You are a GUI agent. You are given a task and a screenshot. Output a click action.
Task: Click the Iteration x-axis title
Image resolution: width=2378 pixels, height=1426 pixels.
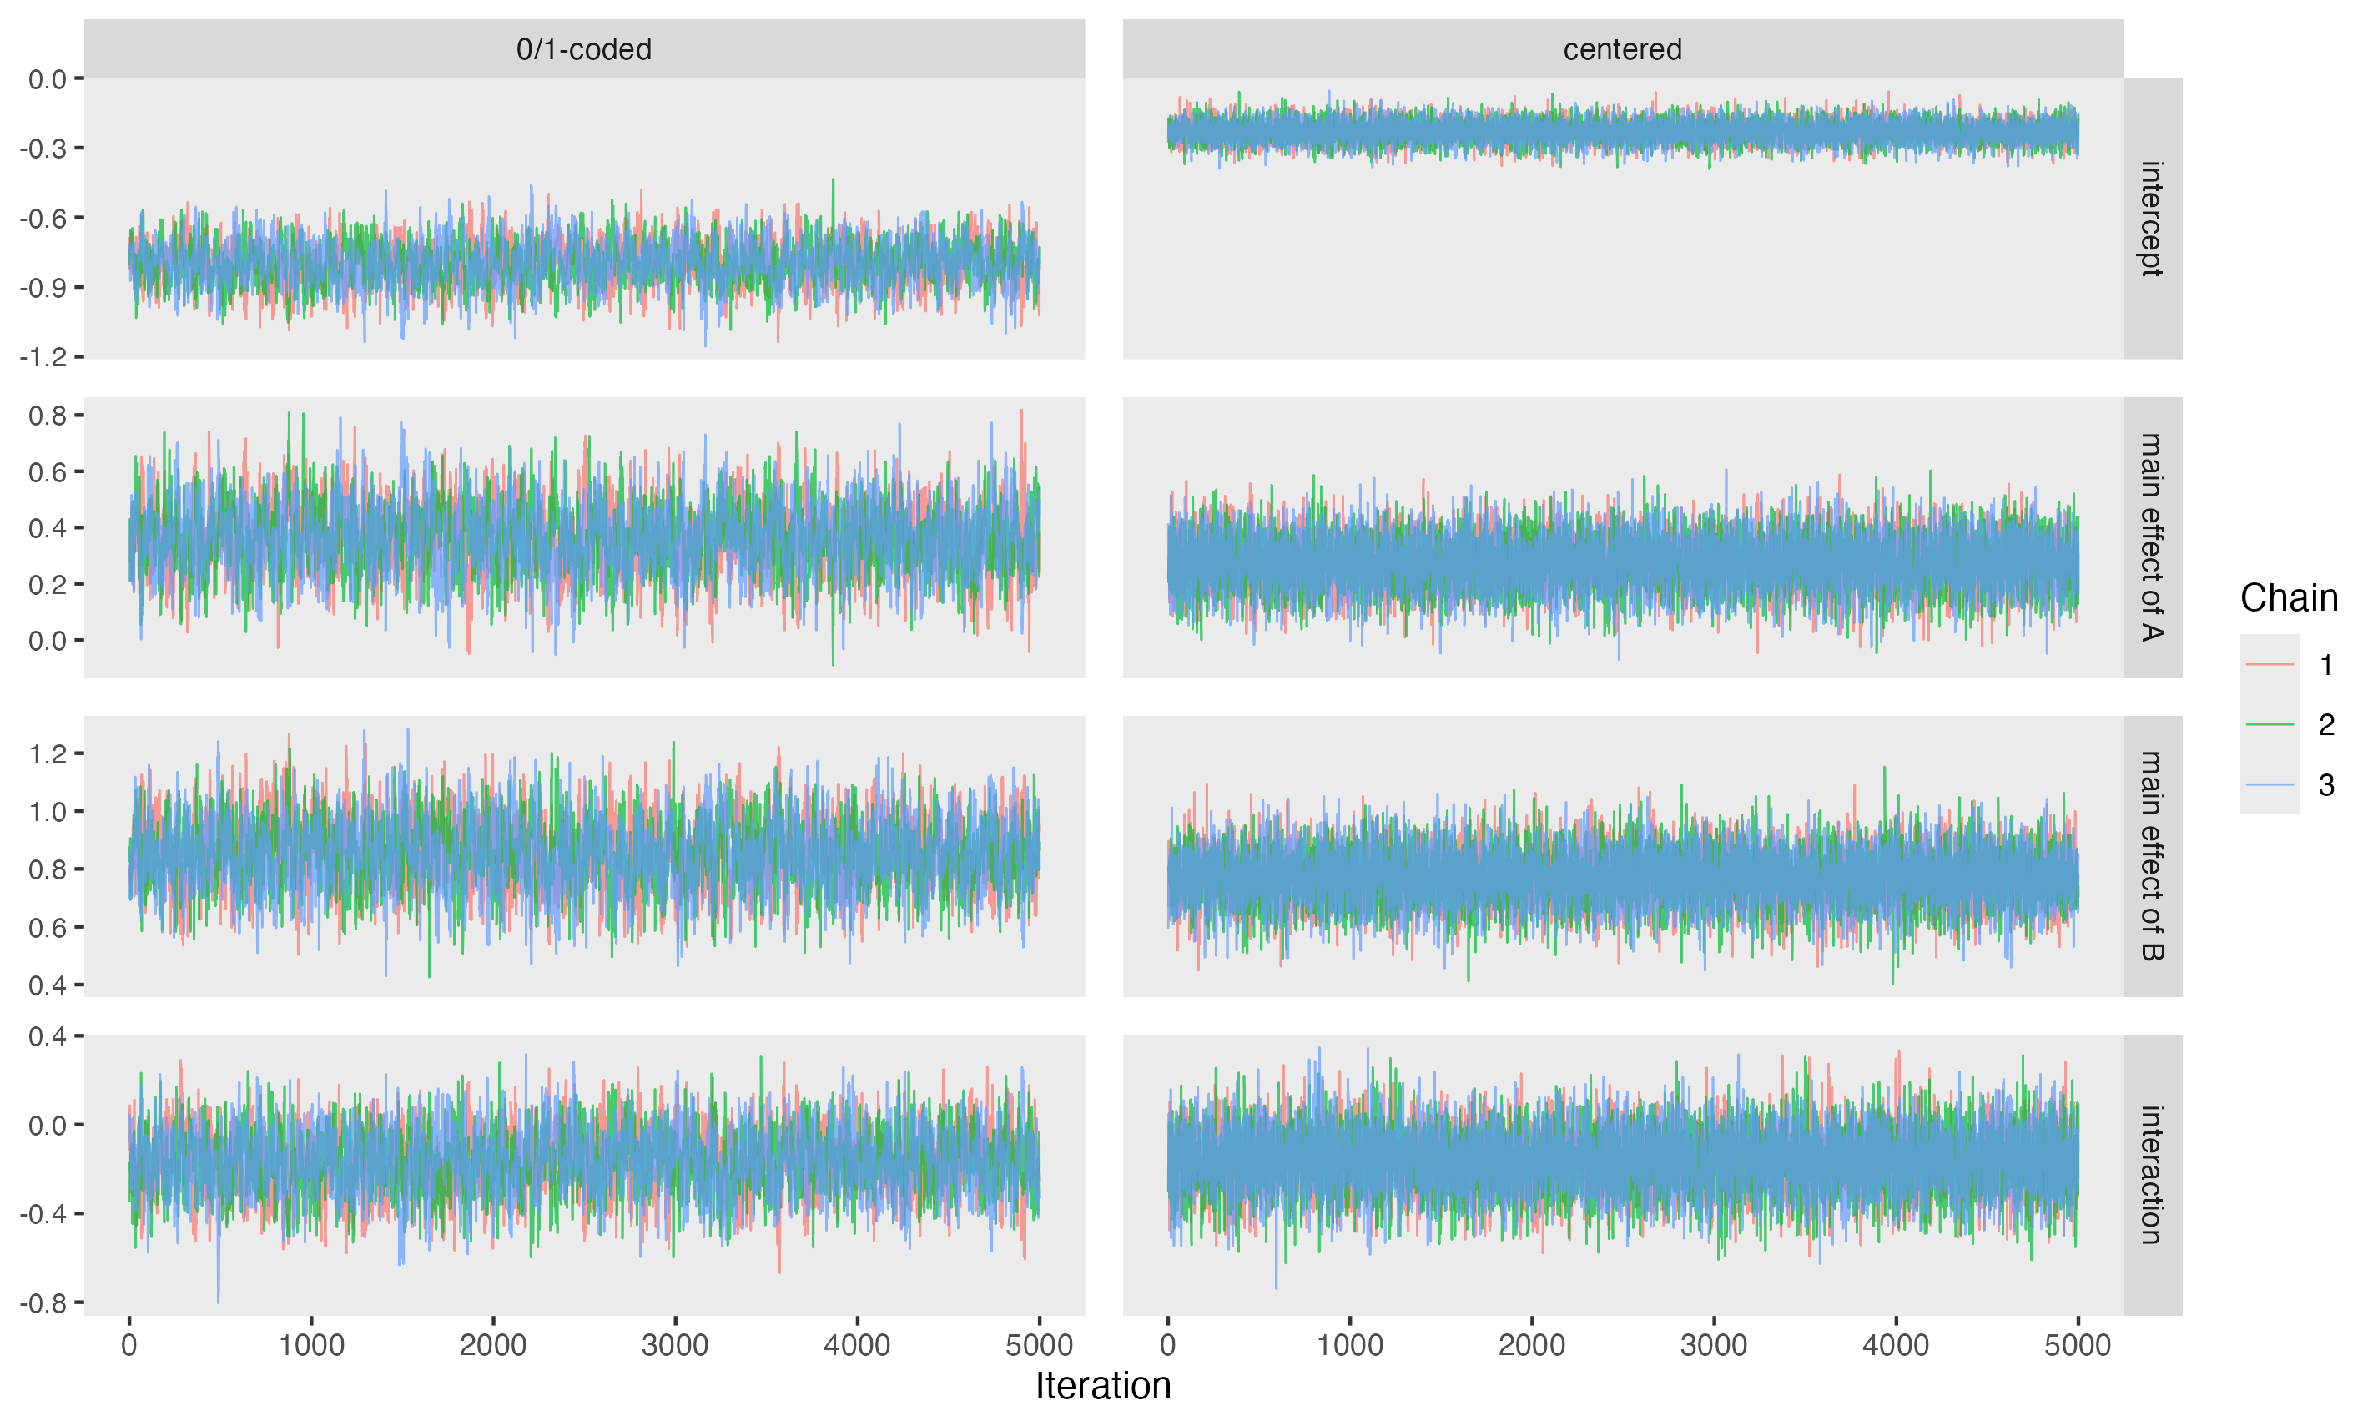(x=1103, y=1386)
